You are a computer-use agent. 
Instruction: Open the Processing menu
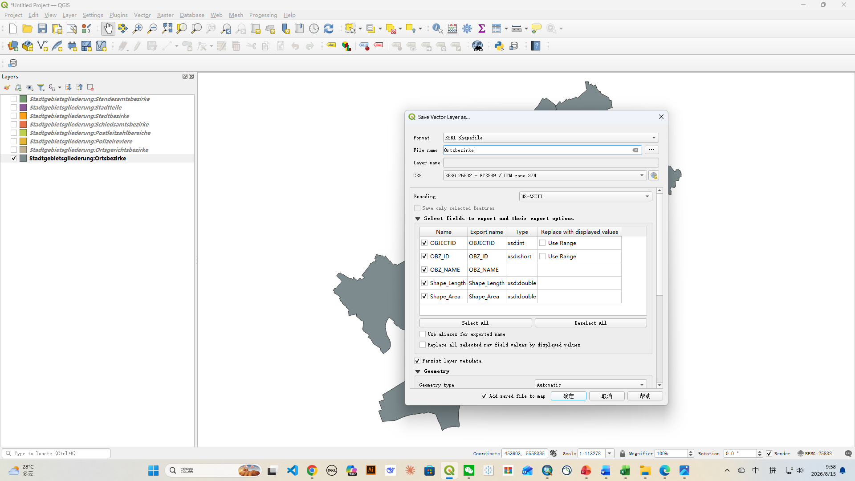(263, 15)
